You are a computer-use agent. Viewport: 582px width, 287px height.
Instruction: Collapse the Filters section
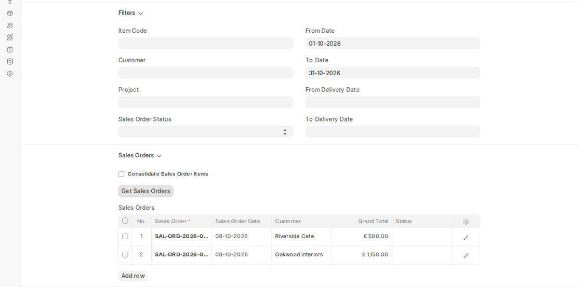(130, 13)
